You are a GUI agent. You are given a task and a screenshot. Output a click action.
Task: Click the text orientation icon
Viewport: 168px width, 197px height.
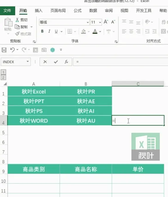click(147, 22)
